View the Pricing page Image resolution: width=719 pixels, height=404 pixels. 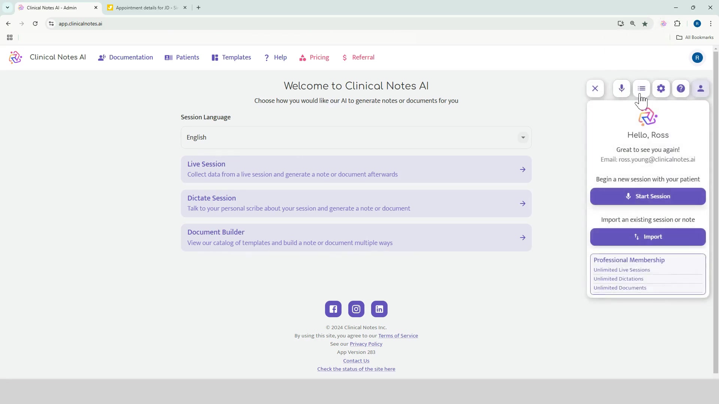[x=314, y=58]
